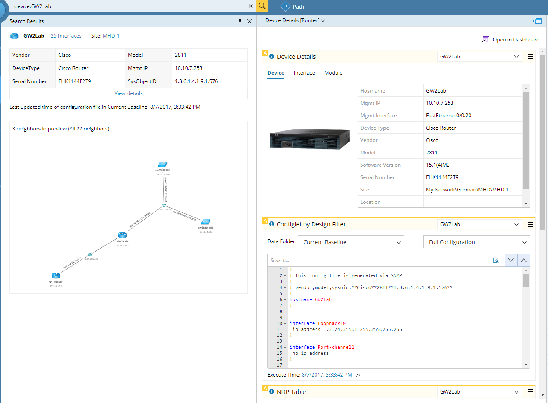Jump to next search match arrow
This screenshot has height=403, width=548.
tap(511, 260)
